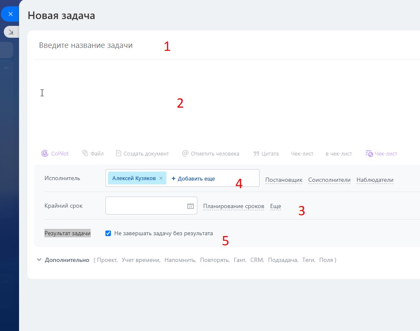420x331 pixels.
Task: Open the Повторять option
Action: click(x=215, y=260)
